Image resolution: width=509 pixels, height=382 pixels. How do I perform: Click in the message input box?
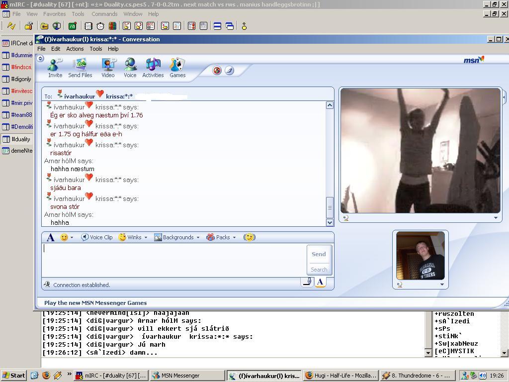[174, 260]
